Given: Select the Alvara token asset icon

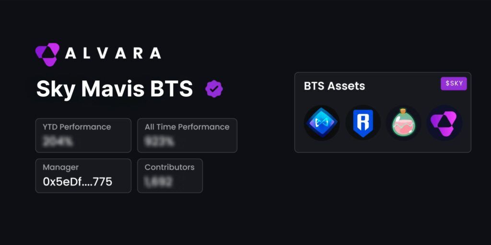Looking at the screenshot, I should pyautogui.click(x=444, y=123).
